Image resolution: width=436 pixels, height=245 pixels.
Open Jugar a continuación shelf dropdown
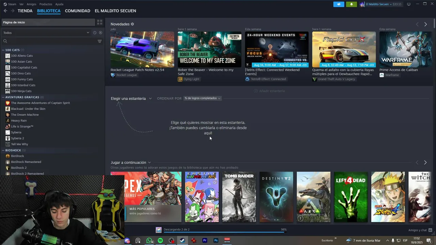(131, 163)
